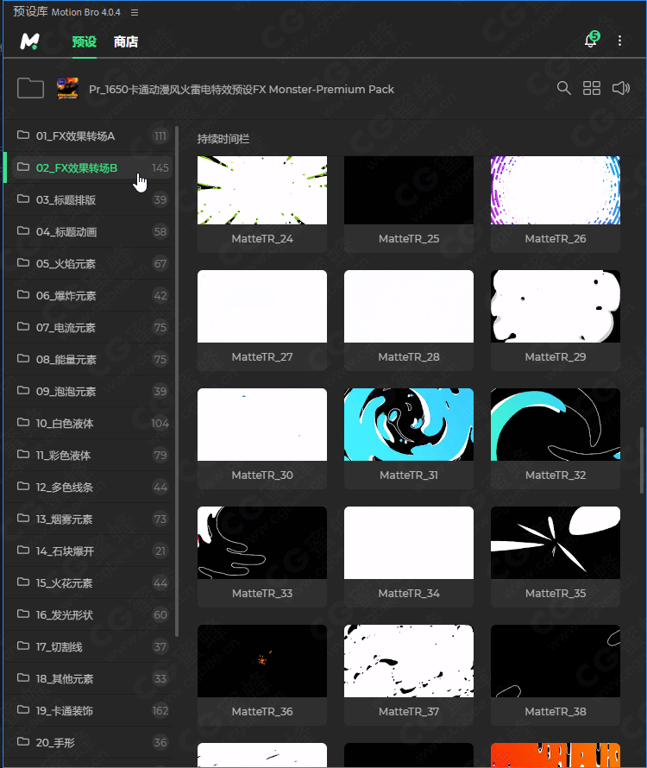The height and width of the screenshot is (768, 647).
Task: Select the MatteTR_34 preset thumbnail
Action: coord(409,543)
